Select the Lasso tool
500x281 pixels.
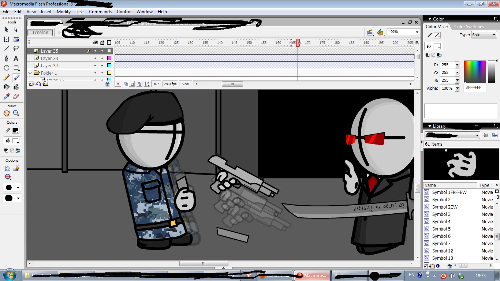coord(16,49)
